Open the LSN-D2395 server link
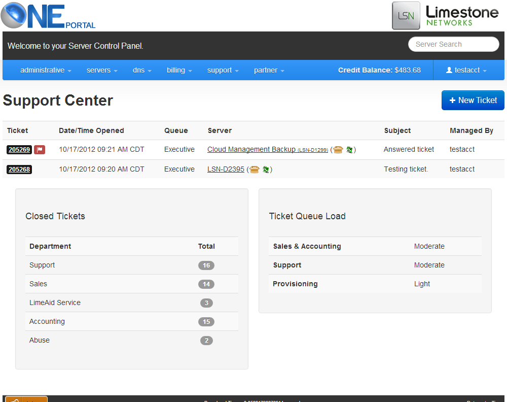The width and height of the screenshot is (507, 402). click(226, 170)
